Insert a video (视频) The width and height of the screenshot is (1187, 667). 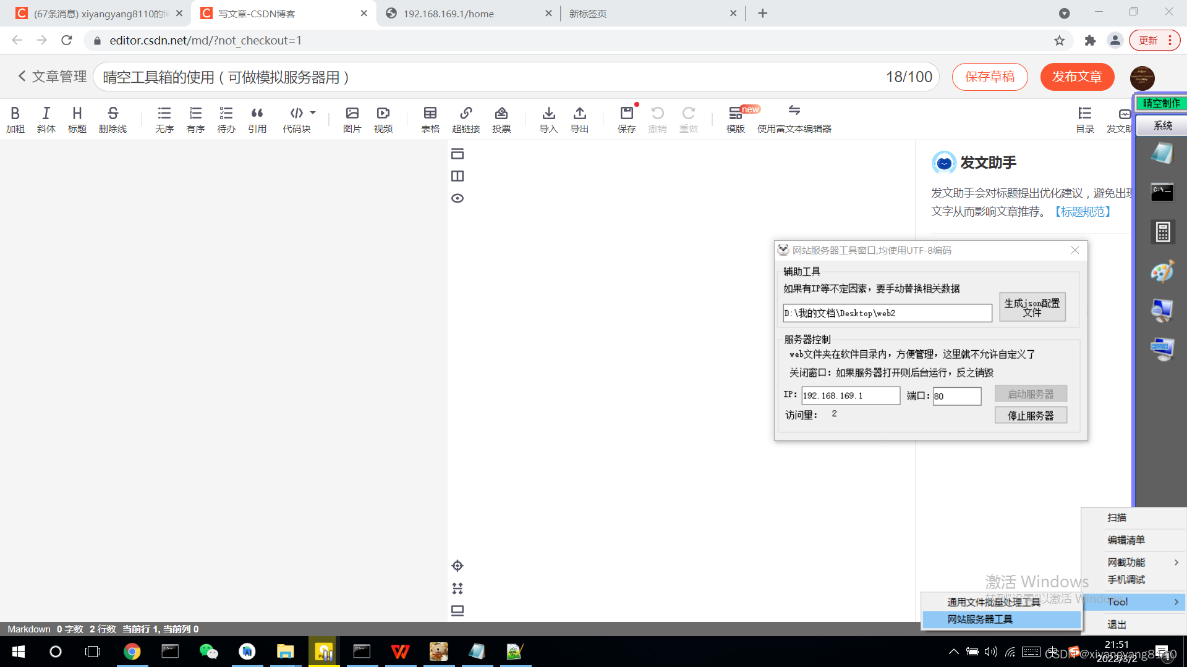coord(383,119)
